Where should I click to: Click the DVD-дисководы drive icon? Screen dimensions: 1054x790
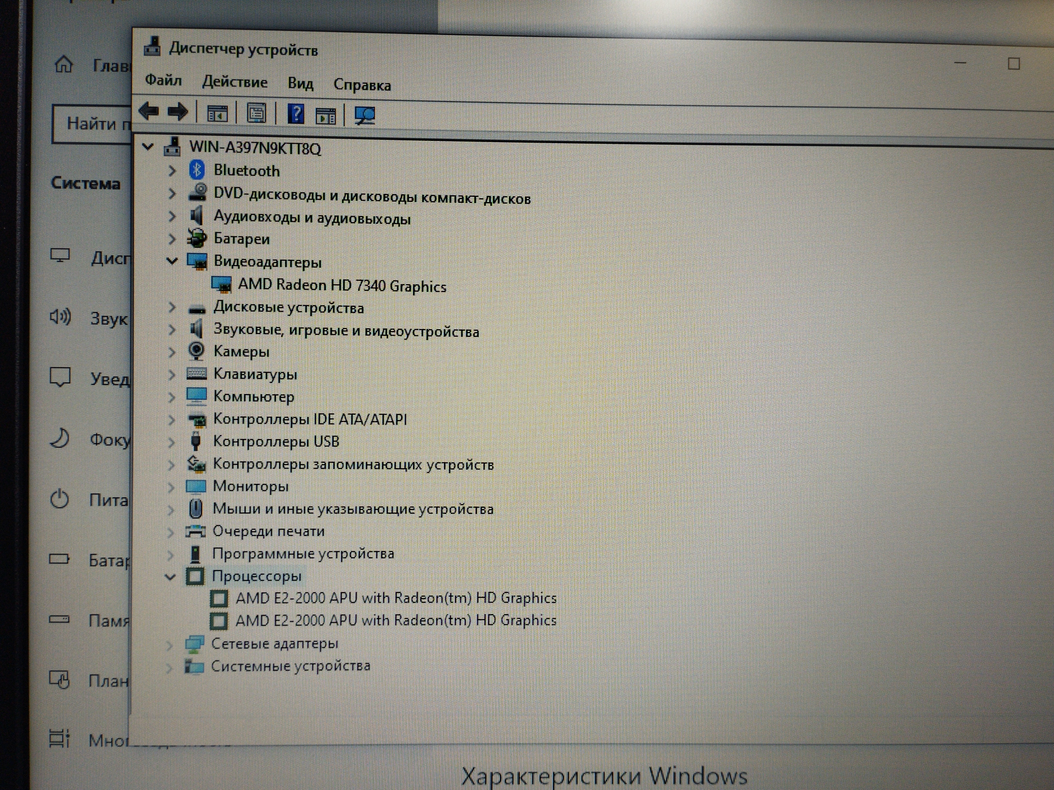197,193
